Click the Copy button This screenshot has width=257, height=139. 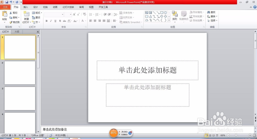tap(13, 18)
